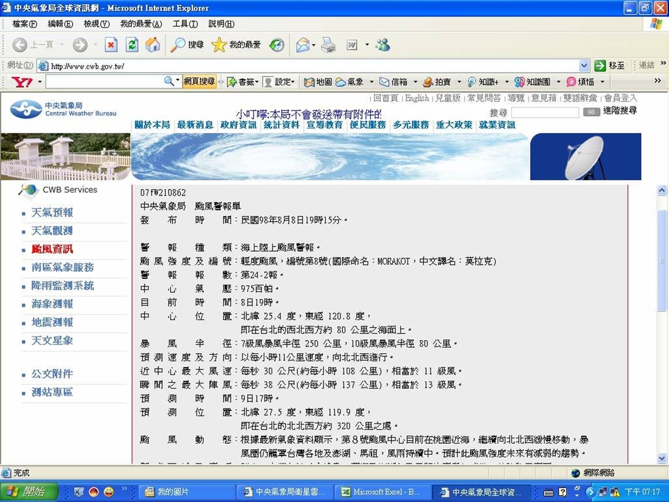Click the Yahoo Y! logo icon

click(x=22, y=82)
